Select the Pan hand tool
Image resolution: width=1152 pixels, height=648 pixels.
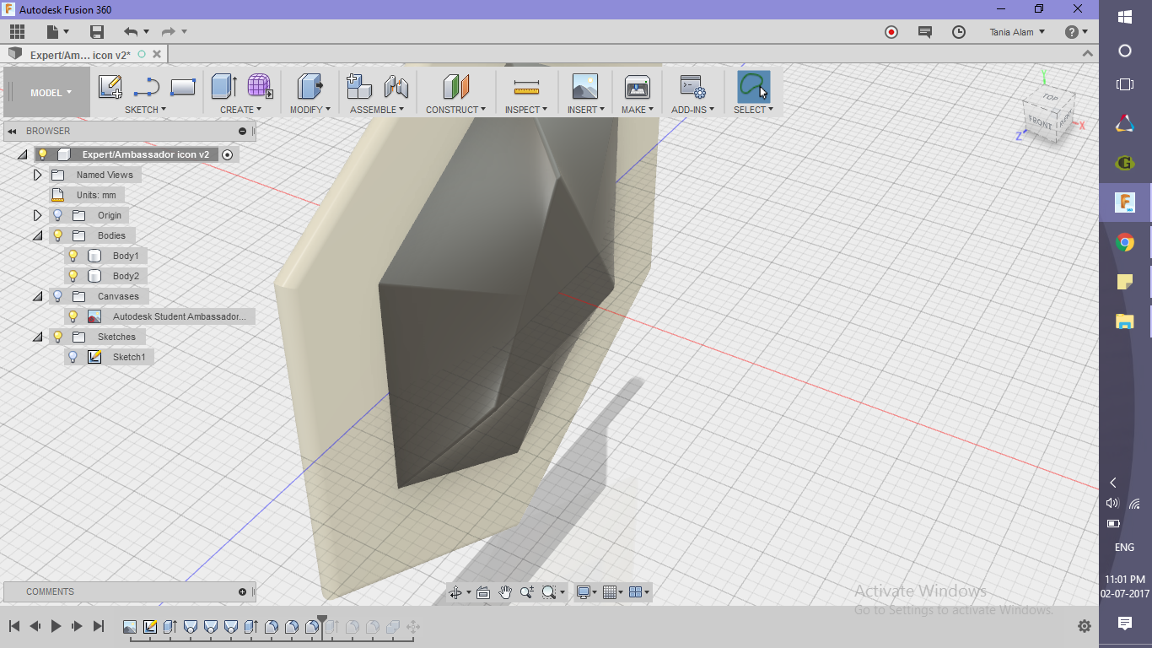coord(505,592)
